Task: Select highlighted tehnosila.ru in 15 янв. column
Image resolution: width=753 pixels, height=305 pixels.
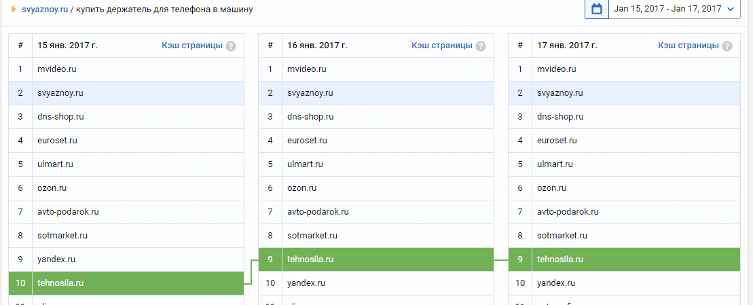Action: [60, 283]
